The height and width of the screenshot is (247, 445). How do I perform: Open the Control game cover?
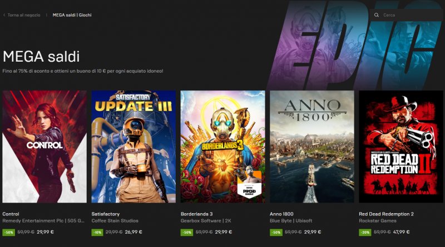click(44, 147)
